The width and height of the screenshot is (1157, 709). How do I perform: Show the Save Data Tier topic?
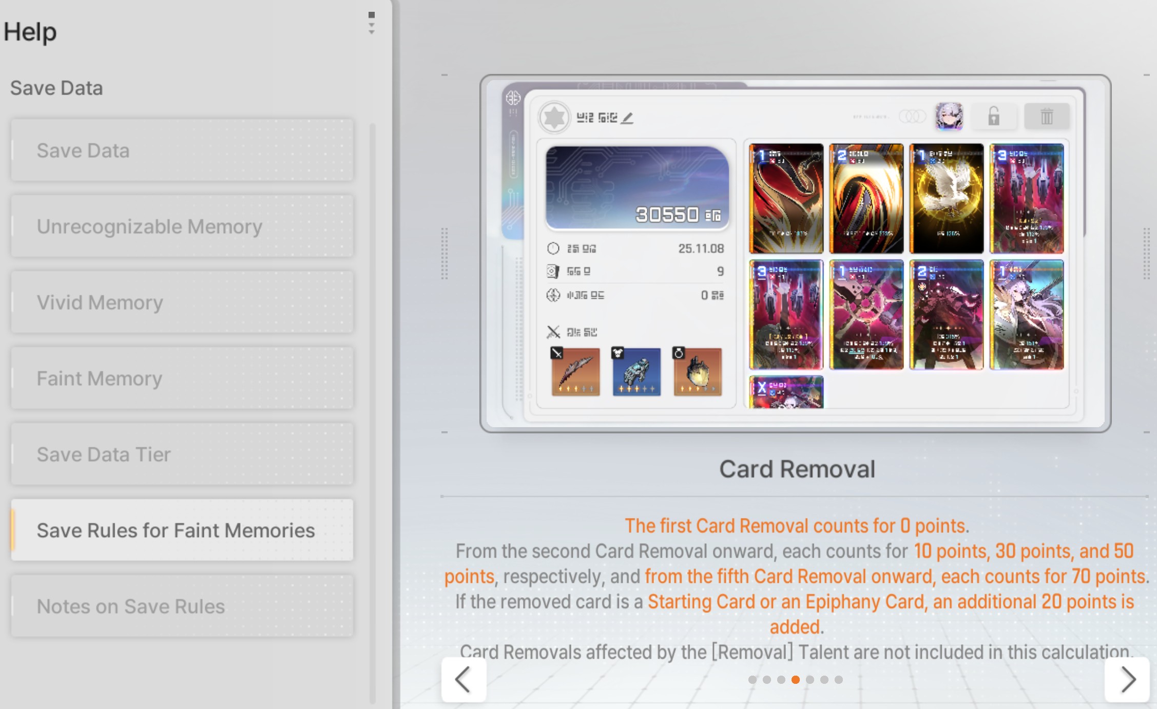182,454
